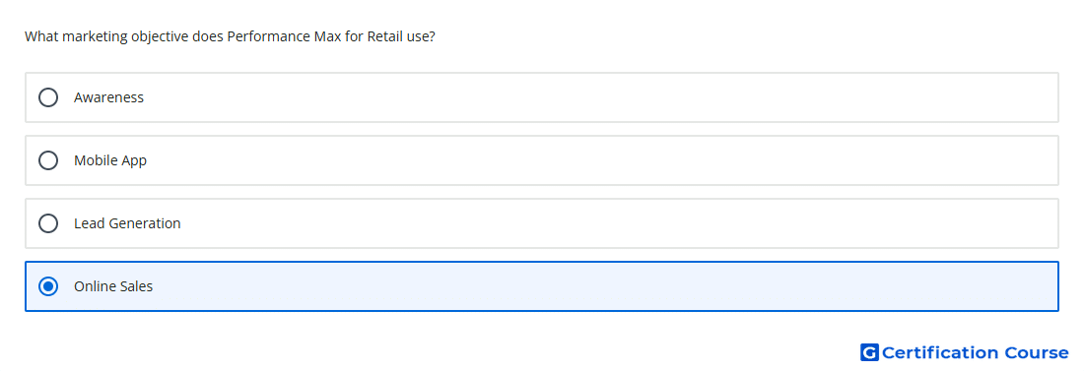Select the Awareness radio button
This screenshot has width=1084, height=371.
coord(48,97)
